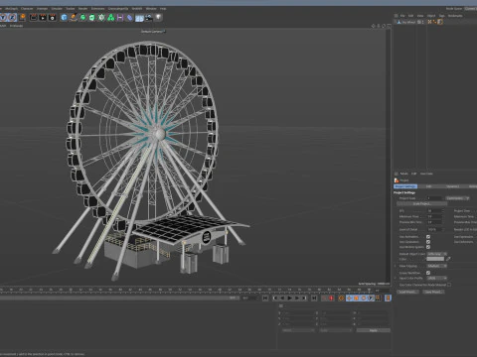477x357 pixels.
Task: Click the Play Forwards button
Action: click(x=290, y=298)
